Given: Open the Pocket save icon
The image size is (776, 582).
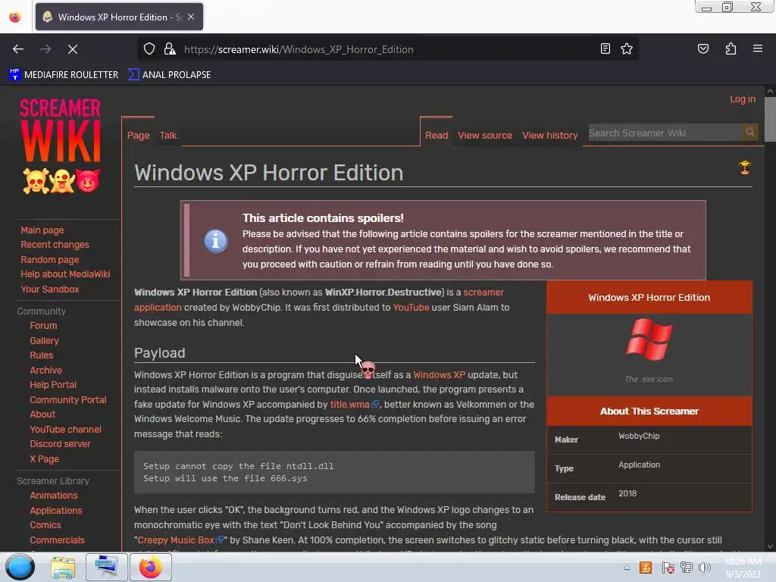Looking at the screenshot, I should point(703,48).
